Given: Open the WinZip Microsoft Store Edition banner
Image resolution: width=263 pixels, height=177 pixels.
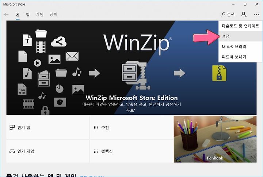Looking at the screenshot, I should (131, 68).
